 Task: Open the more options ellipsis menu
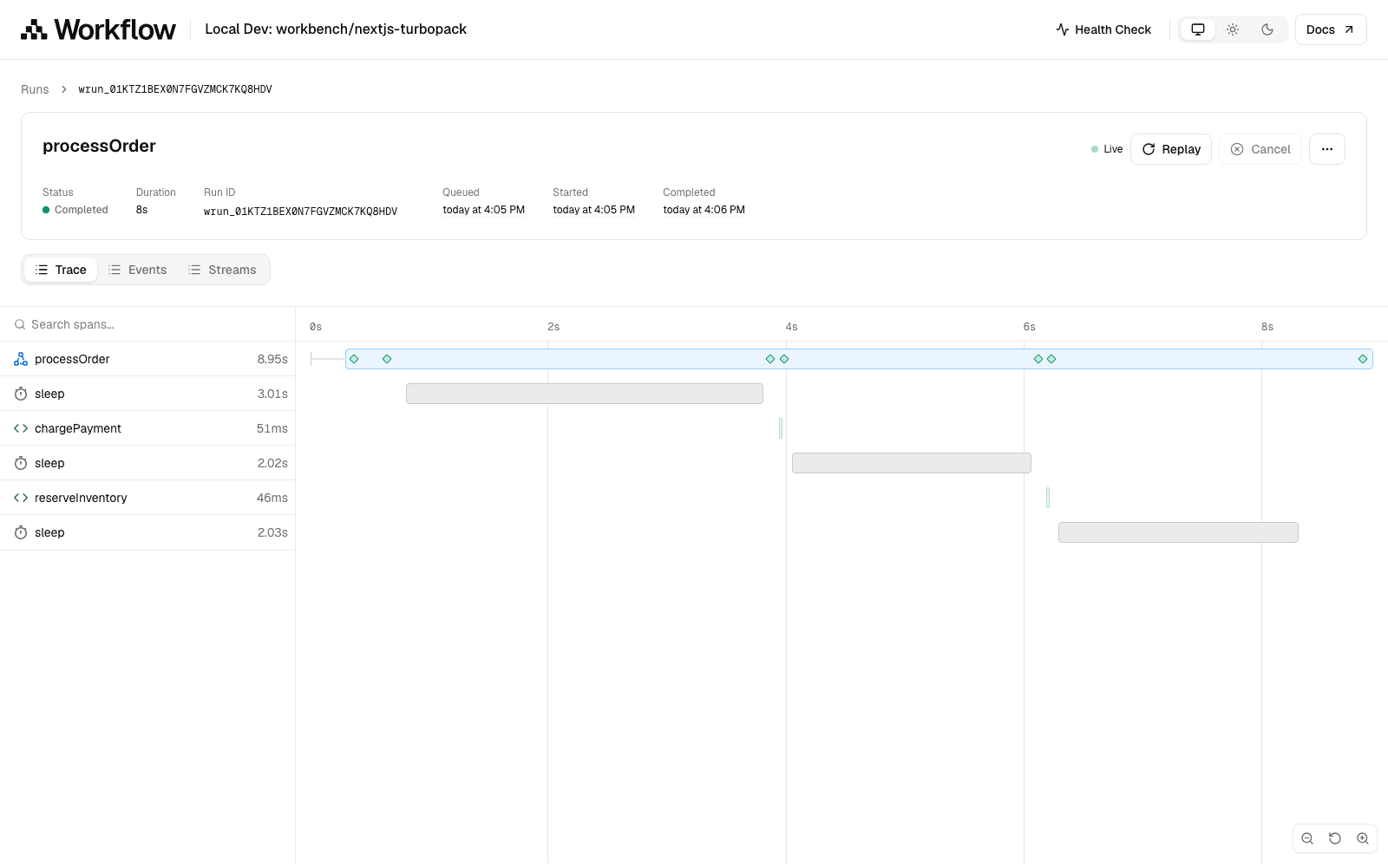pyautogui.click(x=1327, y=149)
